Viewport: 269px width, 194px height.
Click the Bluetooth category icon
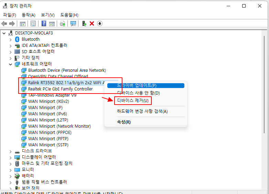click(x=17, y=39)
